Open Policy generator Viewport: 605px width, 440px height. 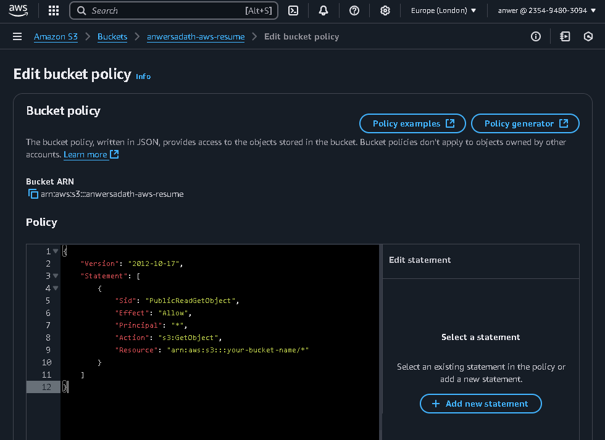(x=525, y=123)
